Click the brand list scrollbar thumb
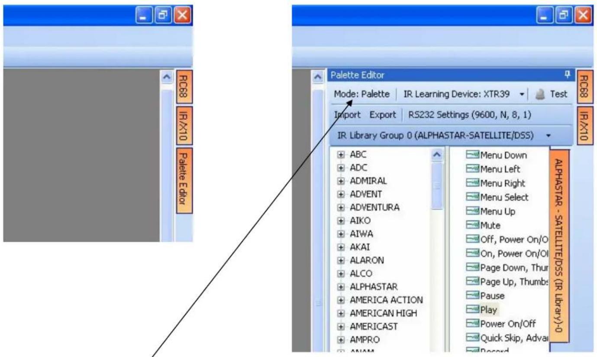The height and width of the screenshot is (357, 597). tap(437, 185)
